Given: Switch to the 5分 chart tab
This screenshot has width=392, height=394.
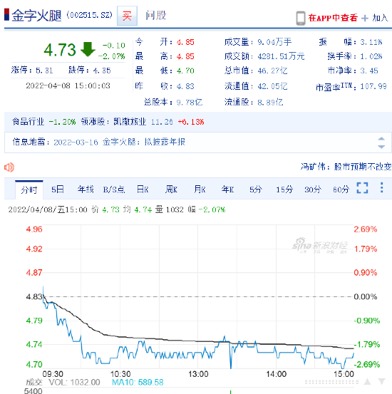Looking at the screenshot, I should [256, 190].
